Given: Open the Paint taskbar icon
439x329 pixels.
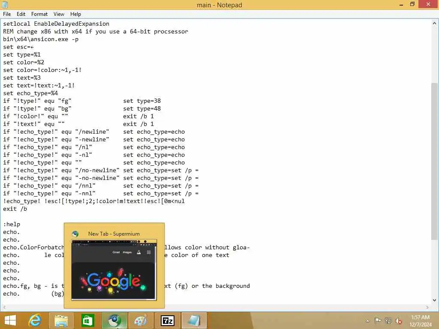Looking at the screenshot, I should (140, 320).
